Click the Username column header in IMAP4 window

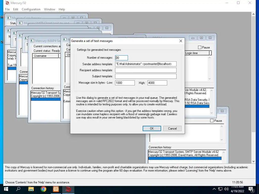point(46,56)
